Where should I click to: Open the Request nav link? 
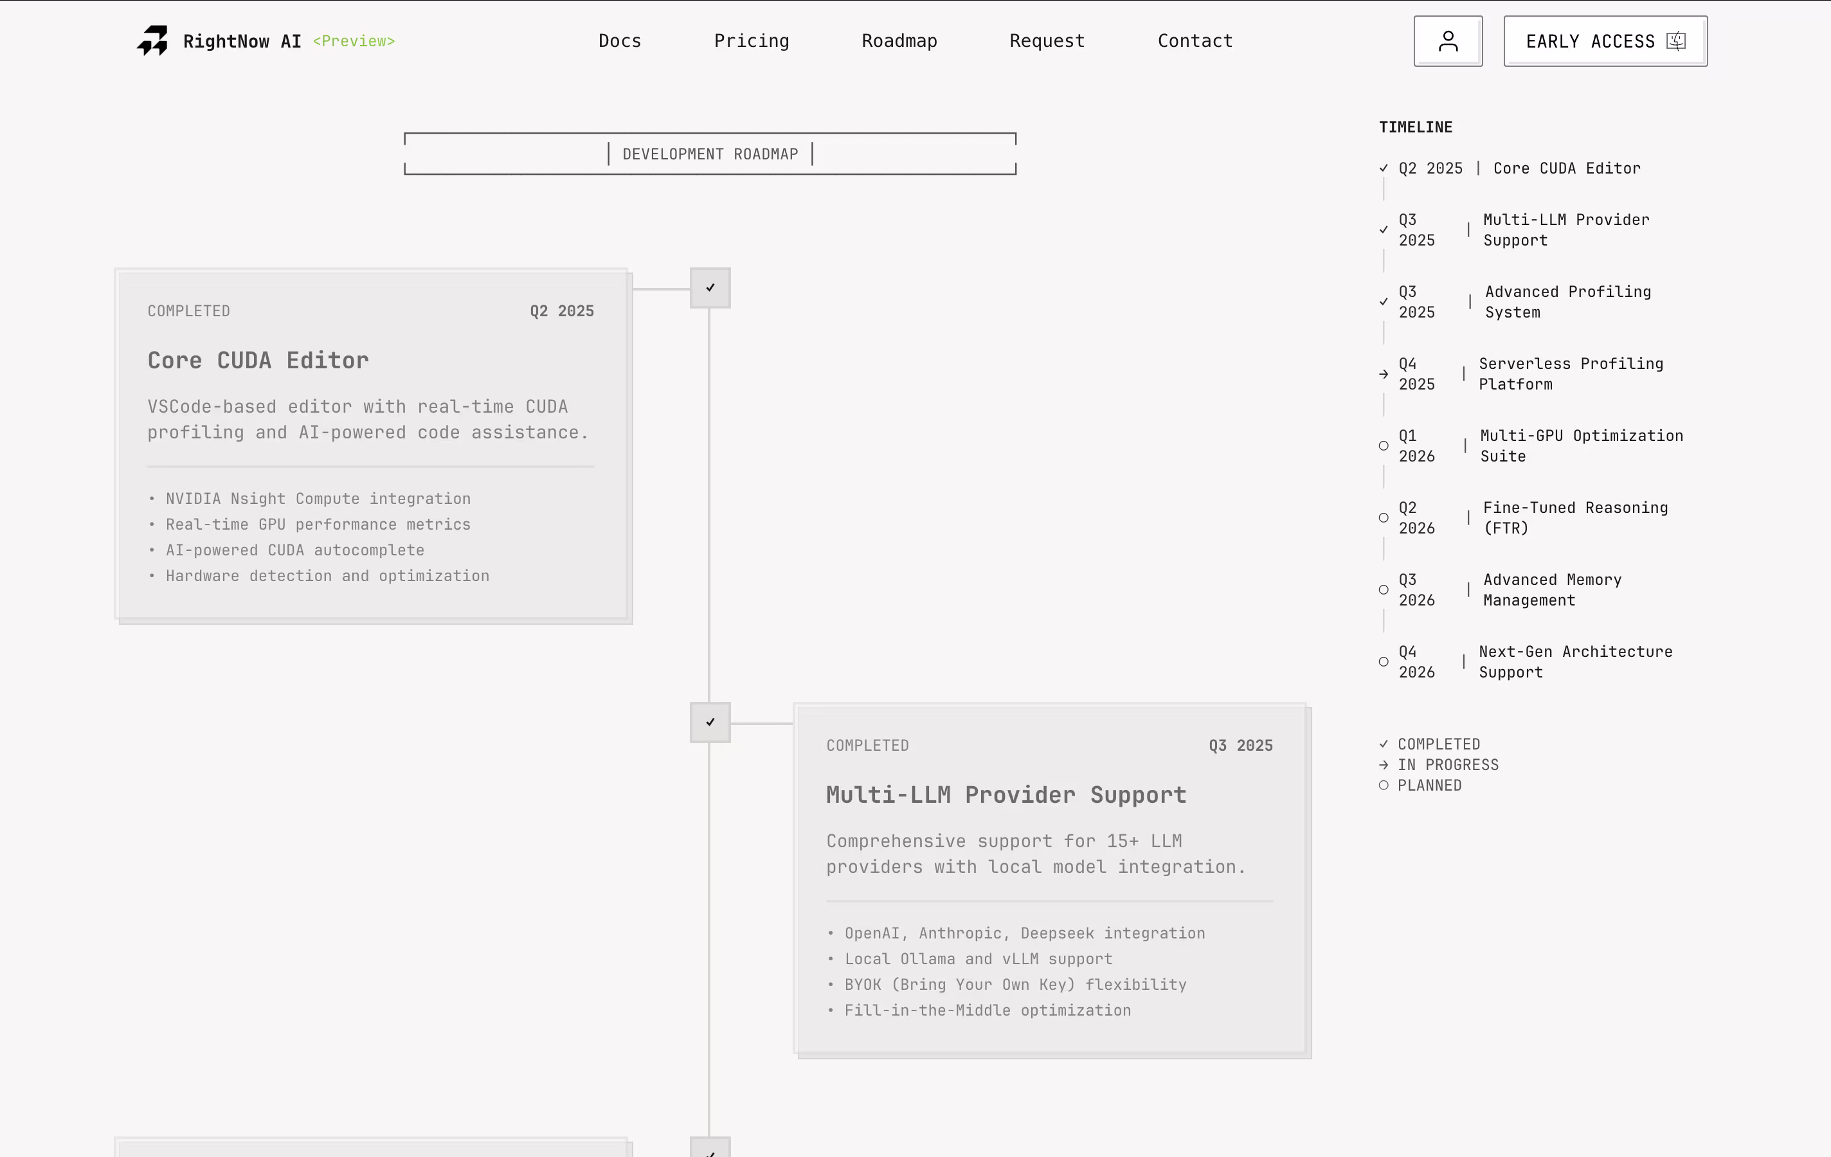click(x=1047, y=41)
